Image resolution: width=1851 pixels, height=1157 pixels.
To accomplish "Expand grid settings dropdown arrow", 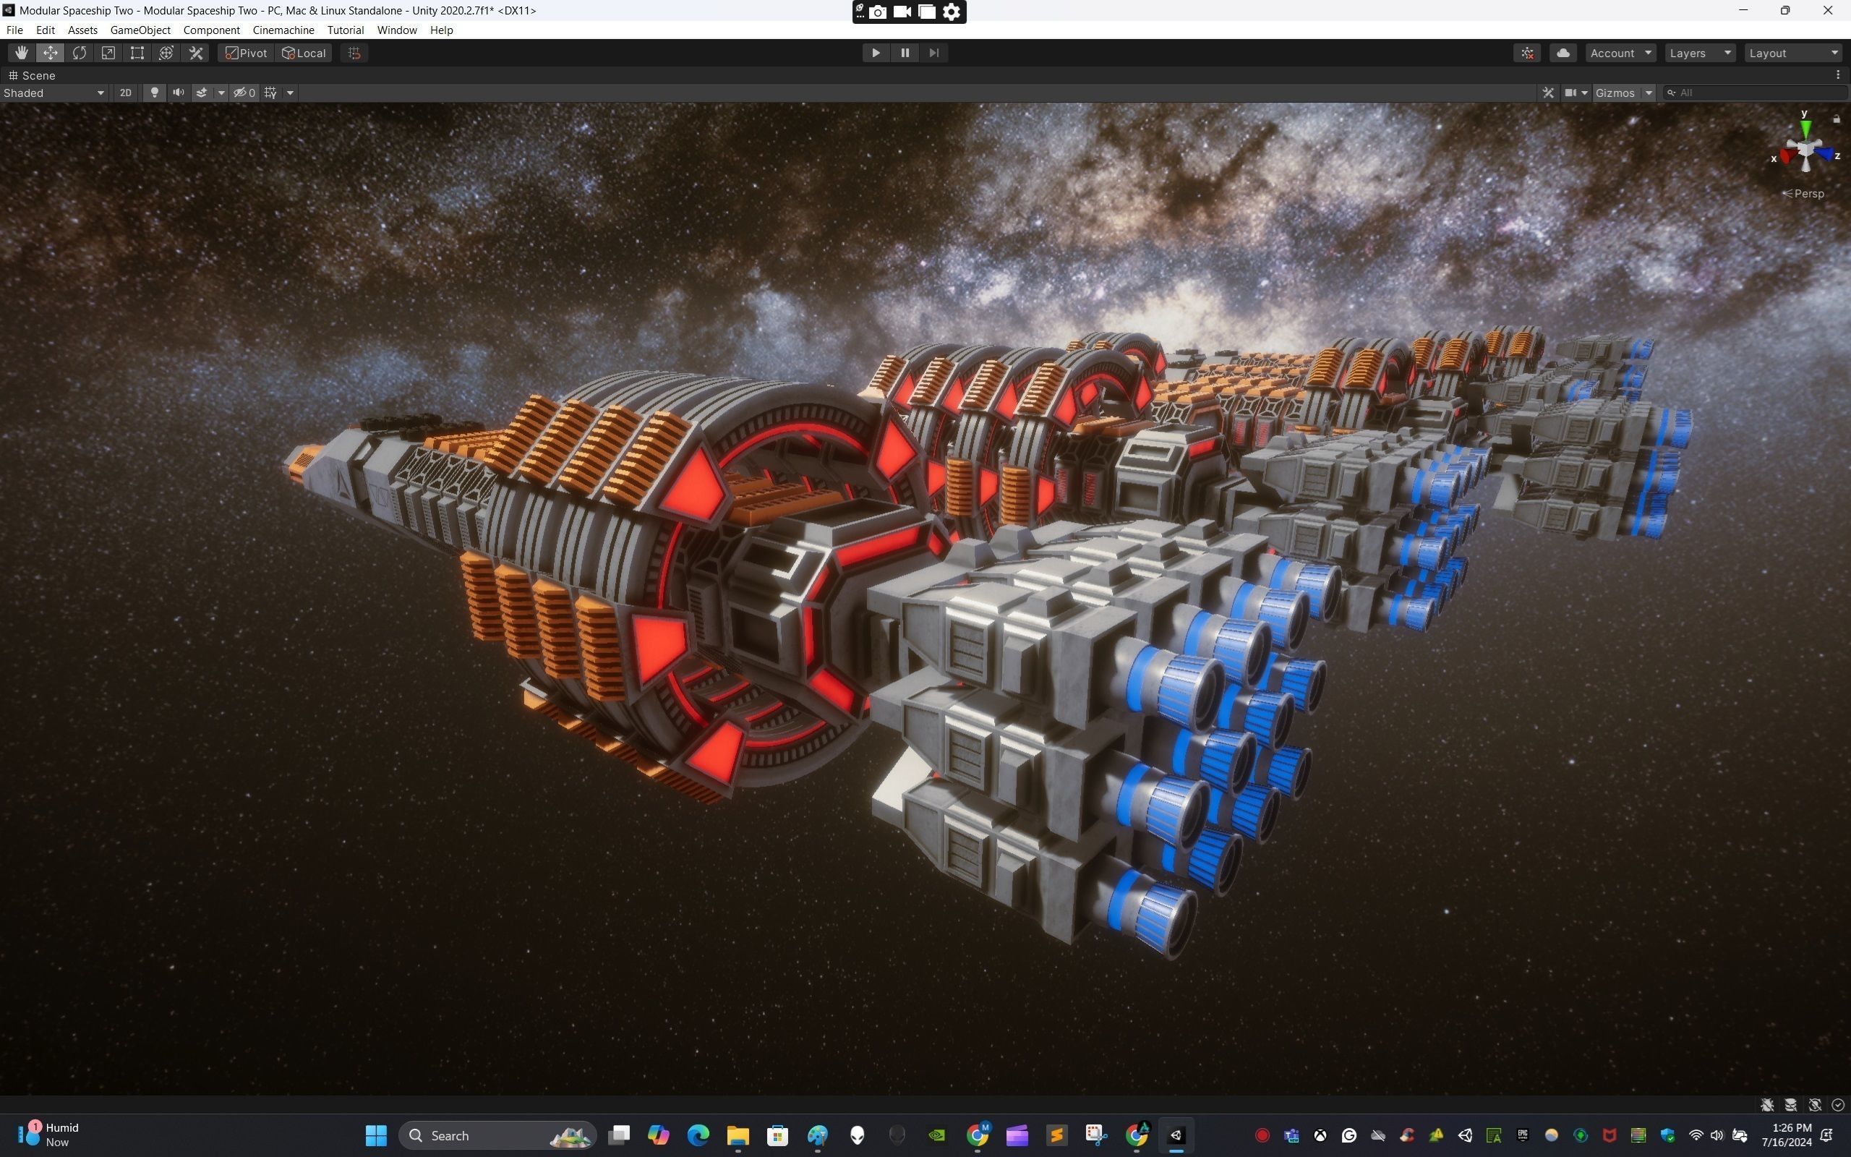I will click(x=290, y=93).
